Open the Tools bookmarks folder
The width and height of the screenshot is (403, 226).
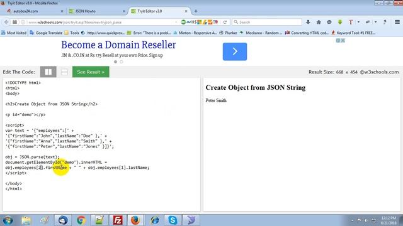coord(72,33)
